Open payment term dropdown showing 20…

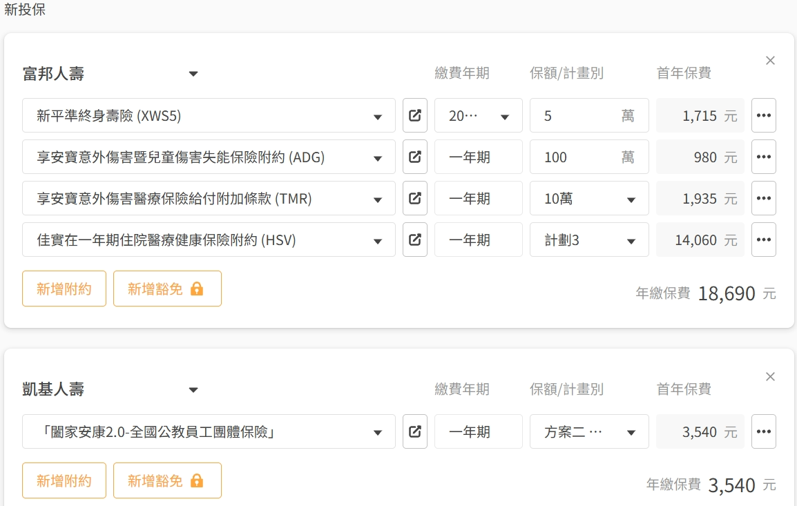pos(479,115)
